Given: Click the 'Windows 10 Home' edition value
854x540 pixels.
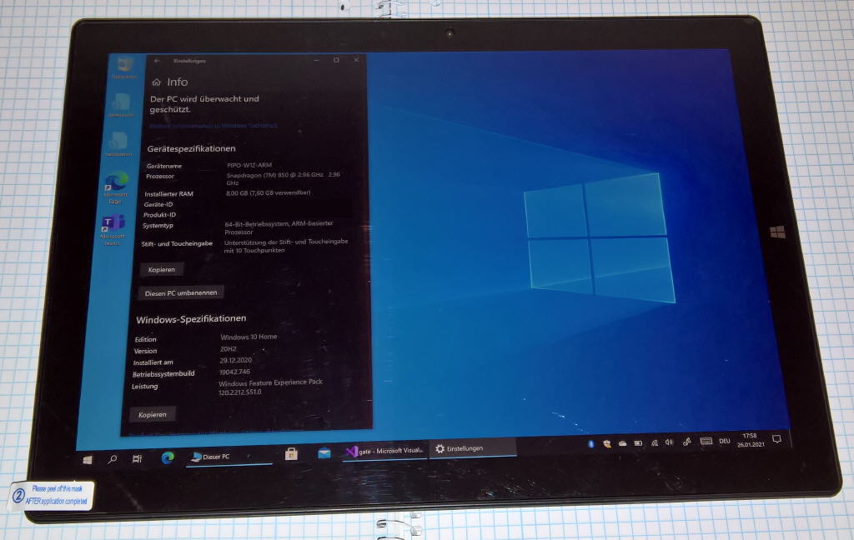Looking at the screenshot, I should point(249,337).
